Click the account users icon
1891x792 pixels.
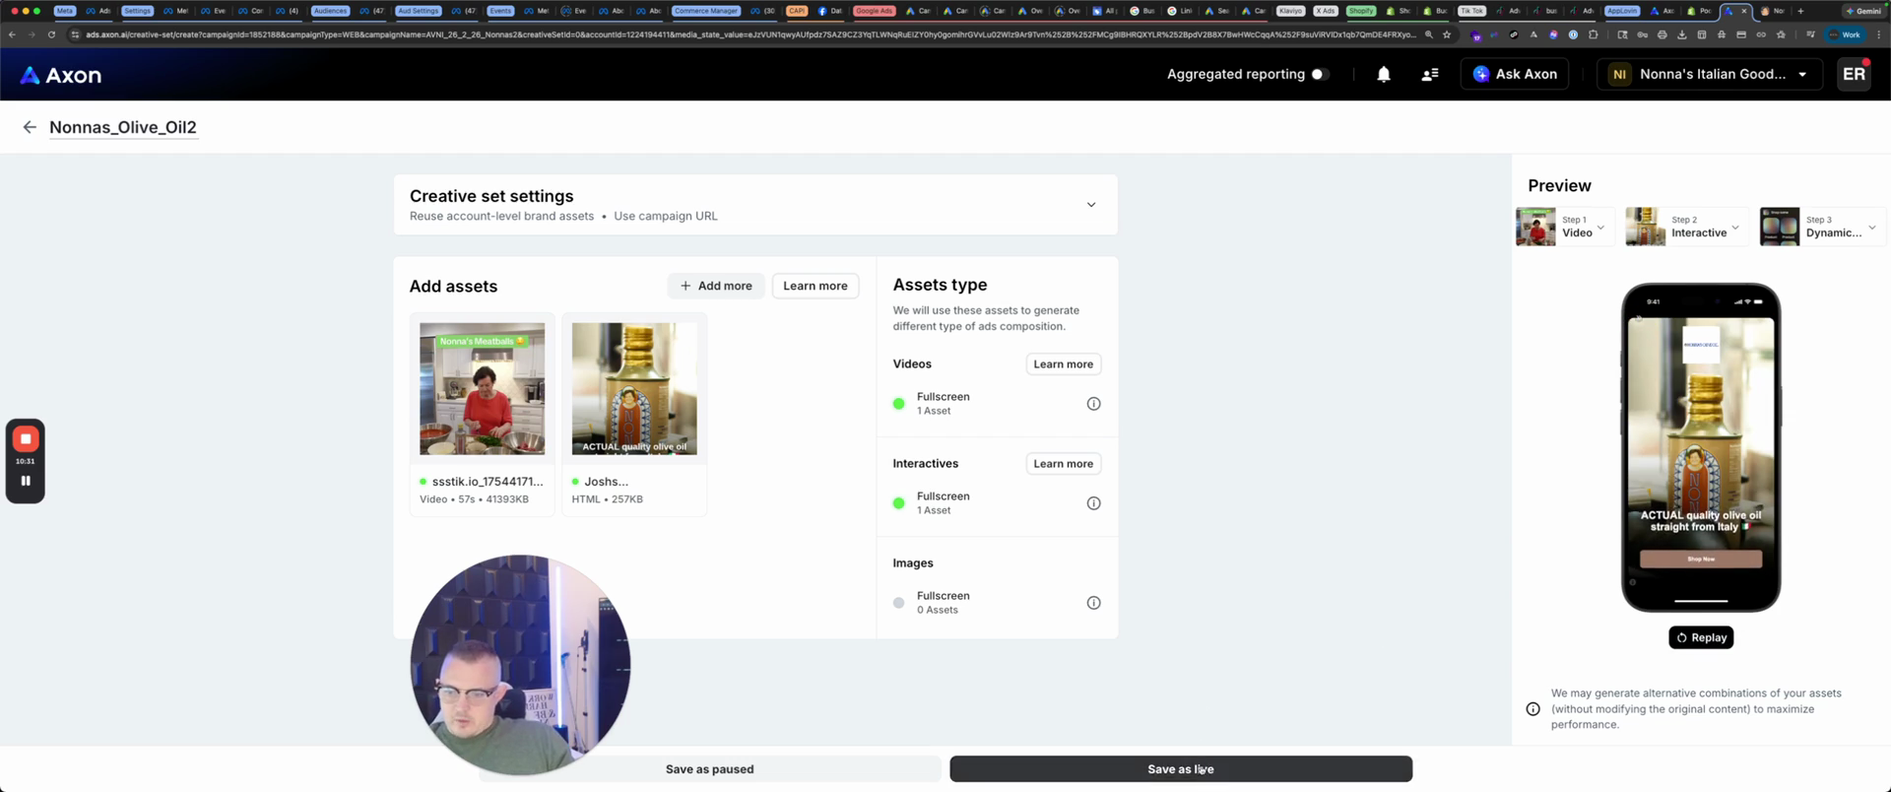(x=1429, y=75)
